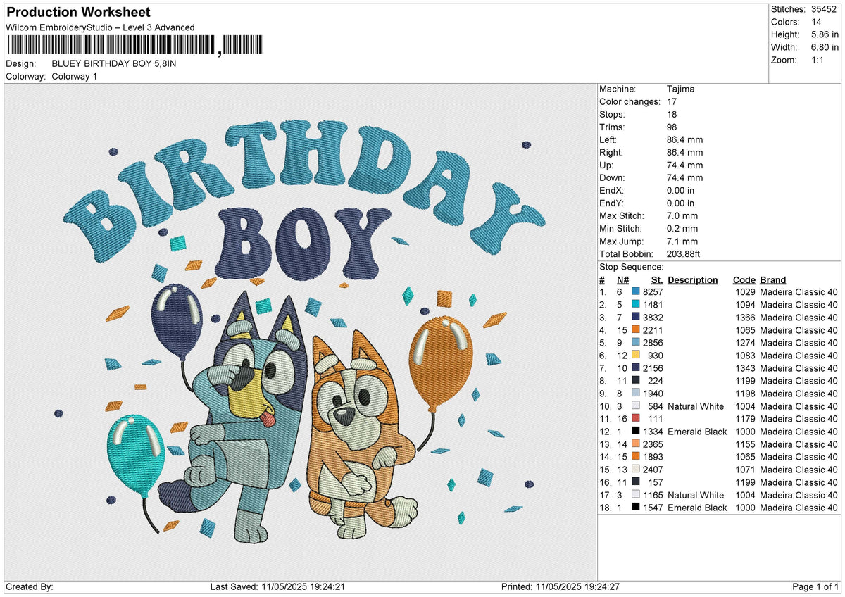Click the 'Code' column header
Viewport: 845px width, 597px height.
point(744,279)
